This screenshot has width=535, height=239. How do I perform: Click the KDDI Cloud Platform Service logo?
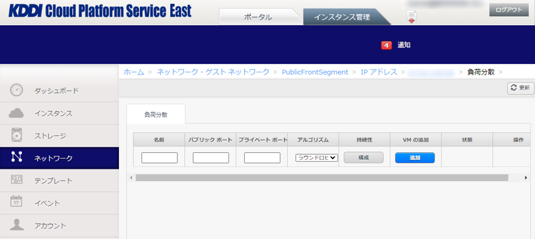coord(100,11)
